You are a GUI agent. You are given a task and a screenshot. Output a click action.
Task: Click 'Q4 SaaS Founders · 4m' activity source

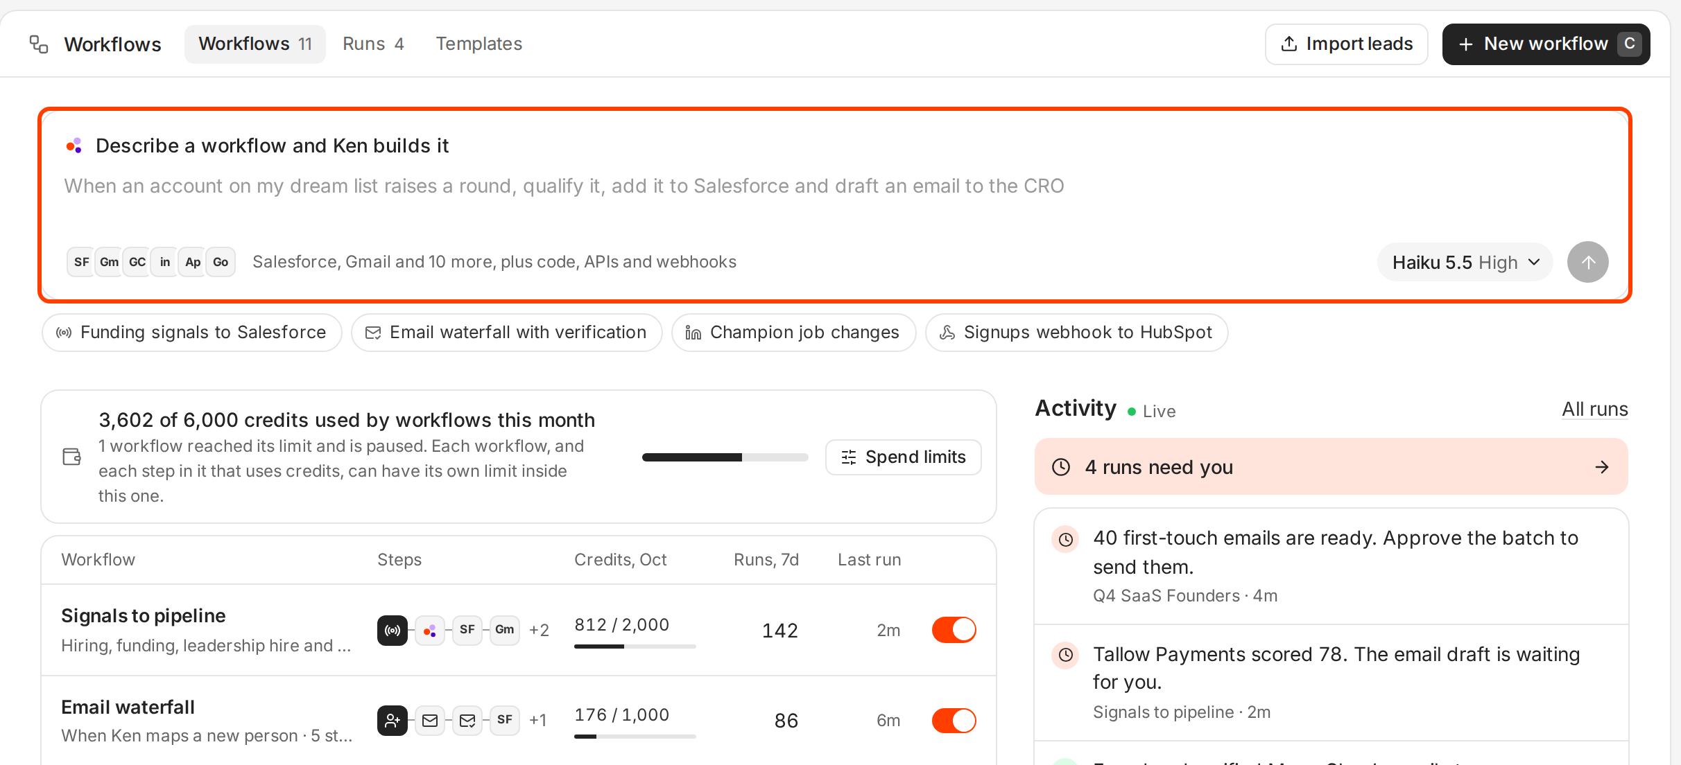click(1185, 596)
